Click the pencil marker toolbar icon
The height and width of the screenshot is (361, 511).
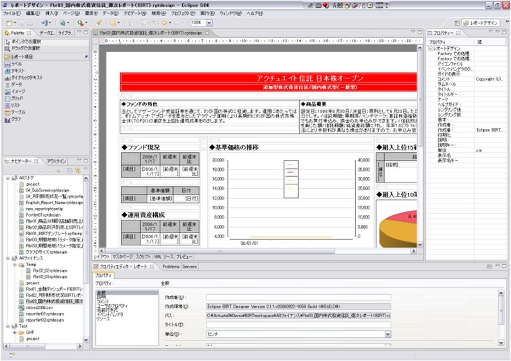[98, 22]
